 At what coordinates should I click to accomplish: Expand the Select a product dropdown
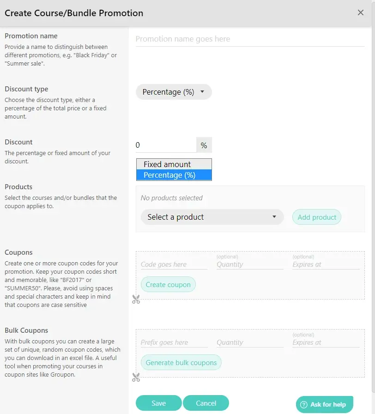coord(212,217)
